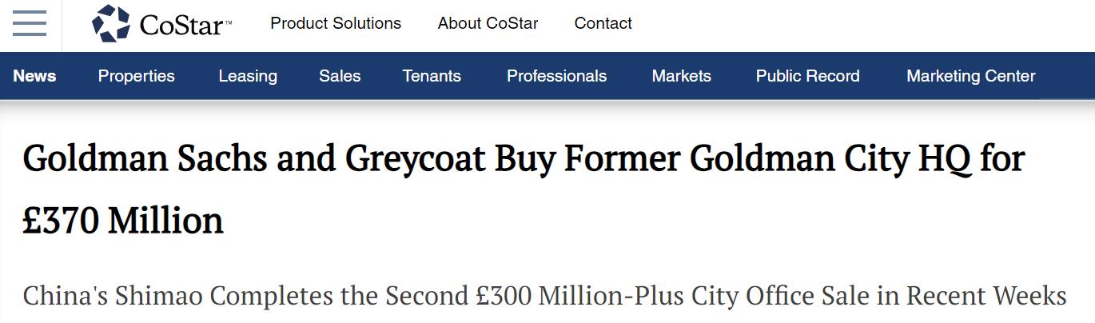Navigate to the Markets tab
This screenshot has height=323, width=1095.
pyautogui.click(x=681, y=76)
